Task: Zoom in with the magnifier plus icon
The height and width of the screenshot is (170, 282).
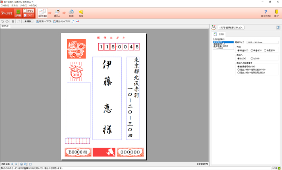Action: [x=12, y=164]
